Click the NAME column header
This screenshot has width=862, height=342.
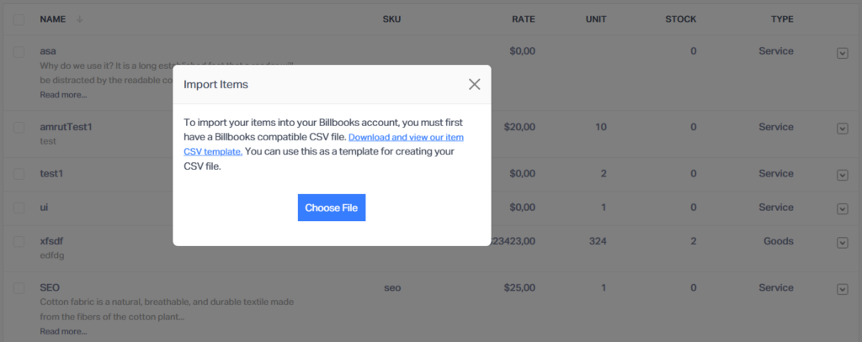[53, 19]
